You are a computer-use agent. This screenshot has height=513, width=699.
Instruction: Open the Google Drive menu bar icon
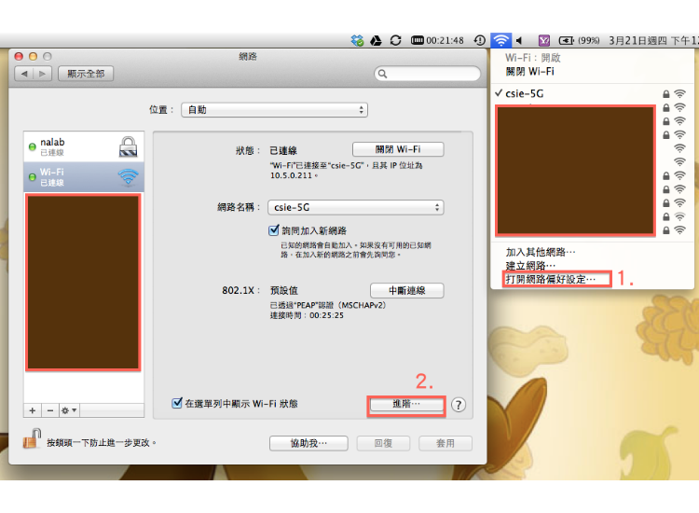click(376, 41)
